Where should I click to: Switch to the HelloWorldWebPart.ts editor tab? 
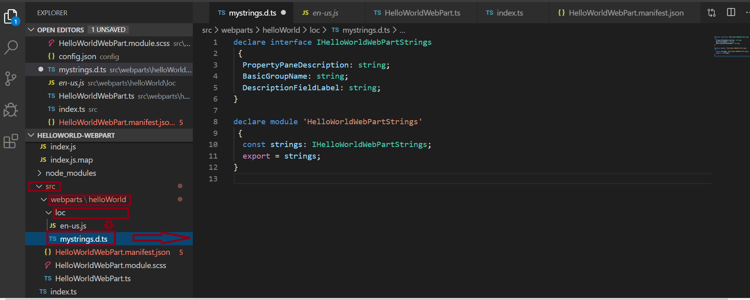click(x=421, y=13)
